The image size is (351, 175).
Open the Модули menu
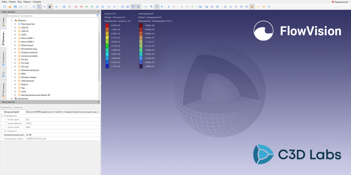27,2
